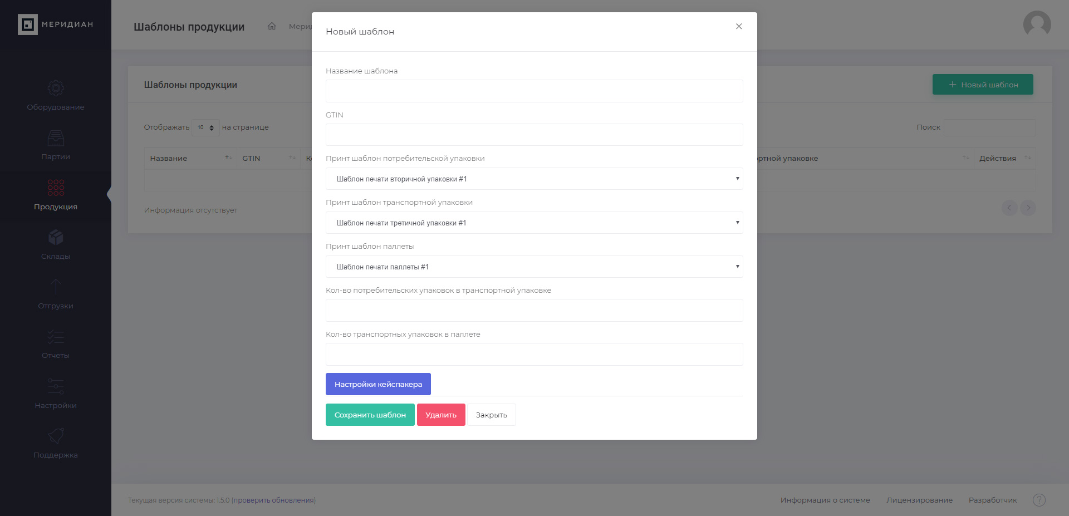
Task: Open the Оборудование section icon in sidebar
Action: (x=56, y=88)
